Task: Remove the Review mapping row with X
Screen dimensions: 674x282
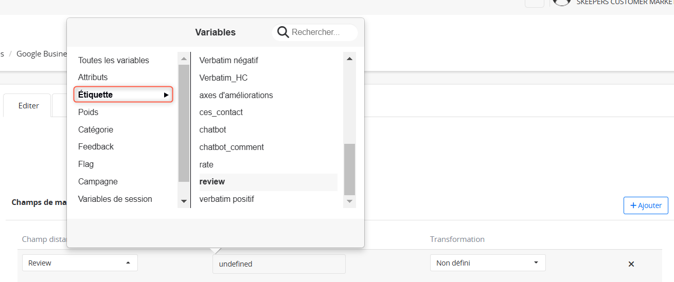Action: click(x=631, y=264)
